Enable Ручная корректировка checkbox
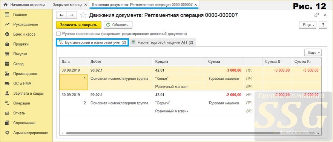Image resolution: width=333 pixels, height=142 pixels. point(58,34)
